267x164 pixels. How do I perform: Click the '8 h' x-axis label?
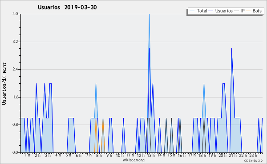point(99,155)
